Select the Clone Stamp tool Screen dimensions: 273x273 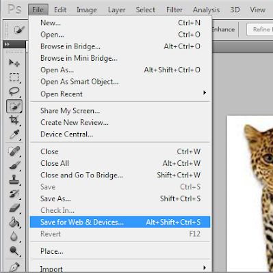[x=14, y=179]
